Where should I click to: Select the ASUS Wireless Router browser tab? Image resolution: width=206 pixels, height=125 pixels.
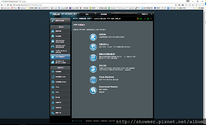click(12, 2)
